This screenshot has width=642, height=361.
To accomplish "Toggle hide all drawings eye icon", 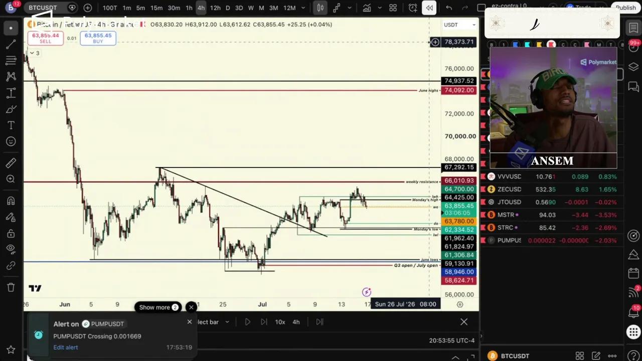I will (x=11, y=249).
